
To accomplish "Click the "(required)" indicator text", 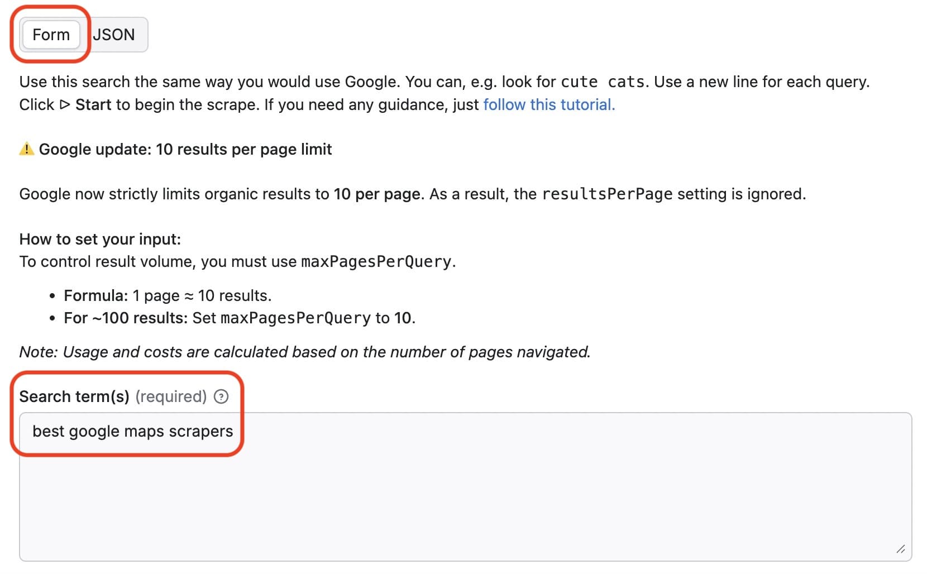I will pos(171,396).
